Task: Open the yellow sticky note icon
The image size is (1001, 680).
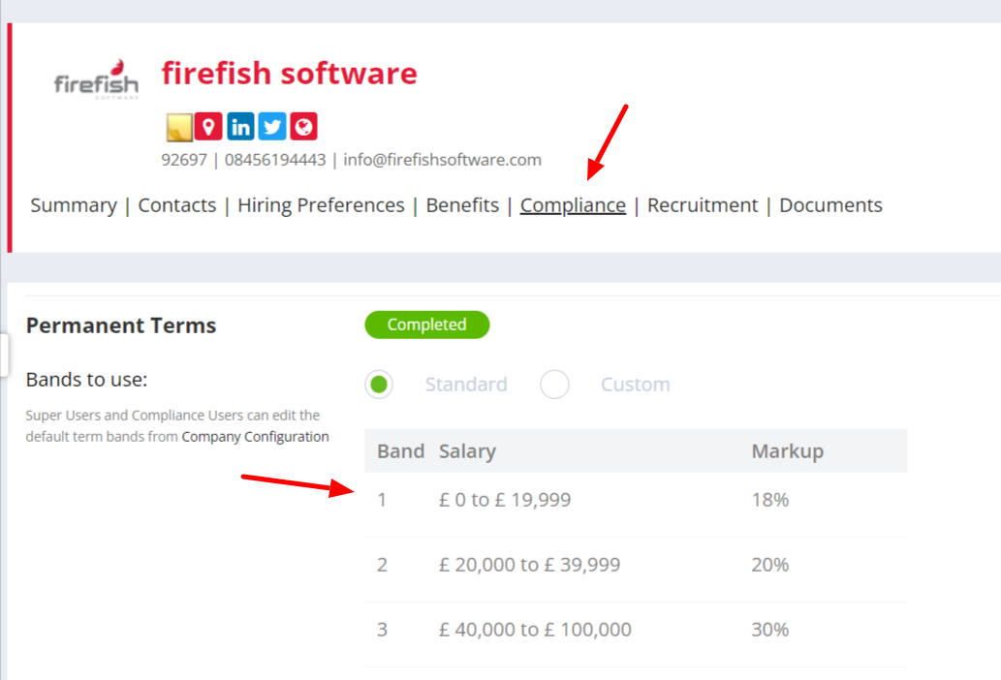Action: pyautogui.click(x=179, y=127)
